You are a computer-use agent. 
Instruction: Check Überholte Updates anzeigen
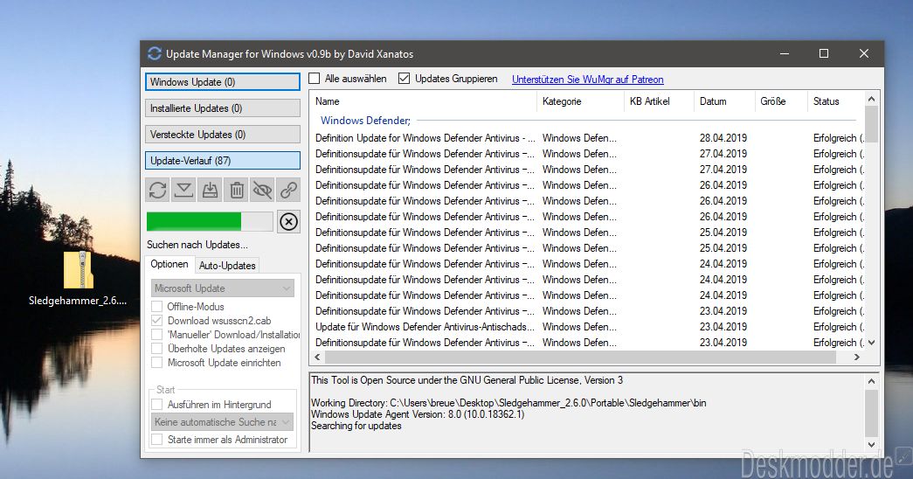click(x=156, y=349)
